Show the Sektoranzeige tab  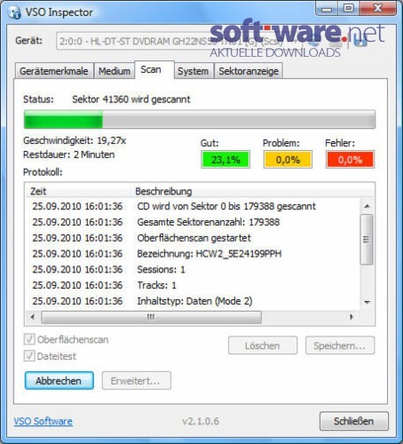pos(249,71)
